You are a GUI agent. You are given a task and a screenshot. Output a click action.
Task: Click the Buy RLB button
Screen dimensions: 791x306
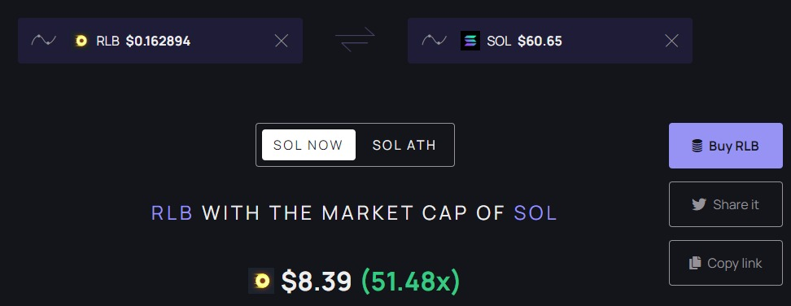[725, 146]
